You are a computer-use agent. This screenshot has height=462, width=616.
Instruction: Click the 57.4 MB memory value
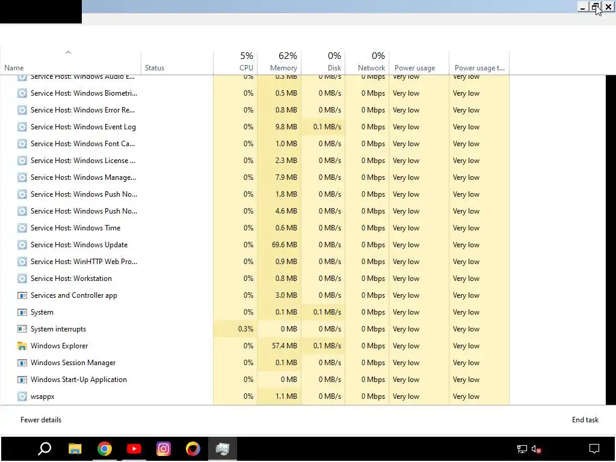click(285, 346)
